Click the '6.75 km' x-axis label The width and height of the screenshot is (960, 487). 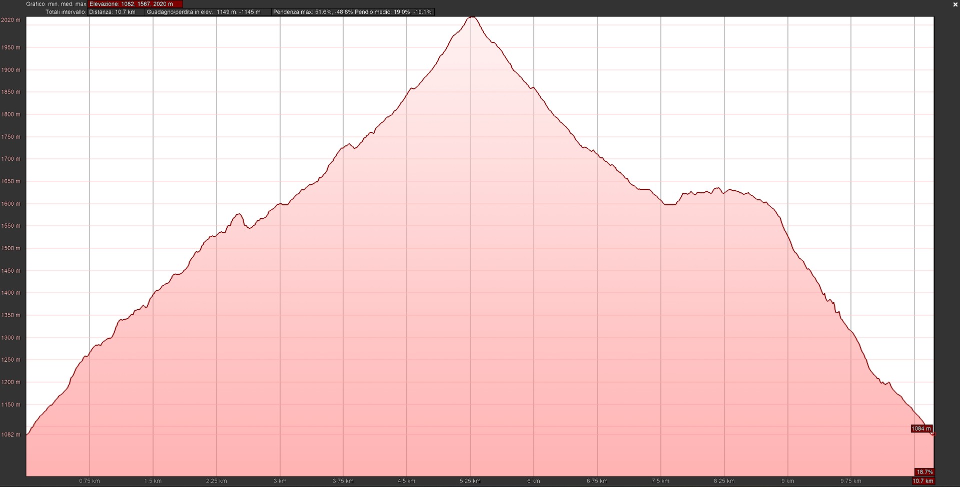(x=597, y=481)
